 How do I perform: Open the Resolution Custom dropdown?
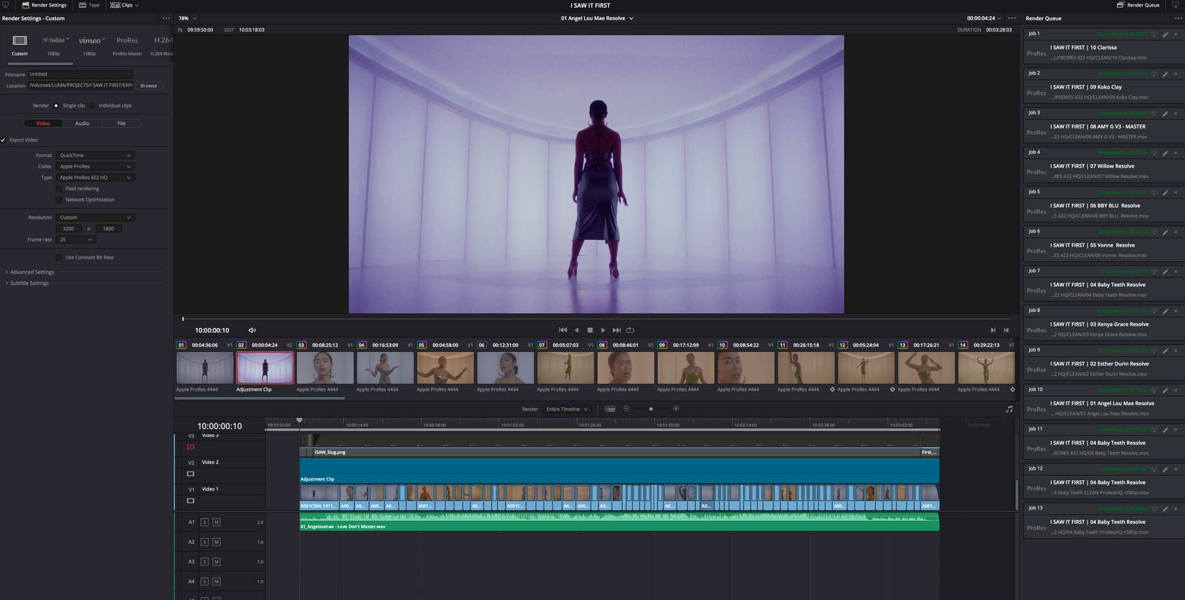(x=95, y=217)
